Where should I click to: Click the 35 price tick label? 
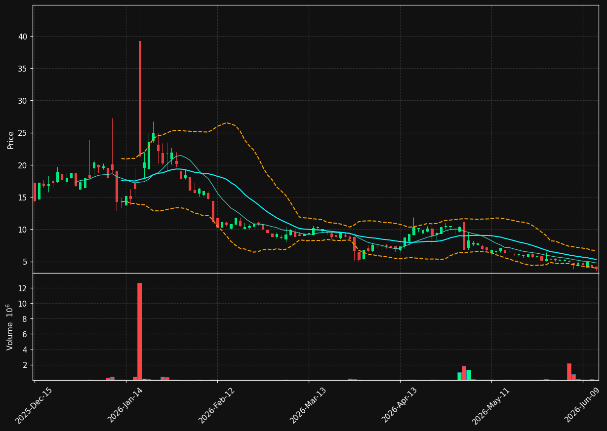[x=24, y=69]
